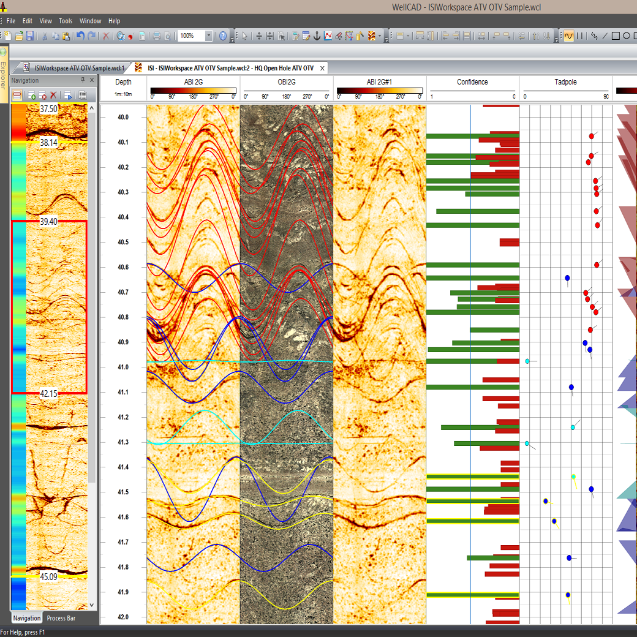Viewport: 637px width, 637px height.
Task: Click the Save button in the toolbar
Action: (x=30, y=36)
